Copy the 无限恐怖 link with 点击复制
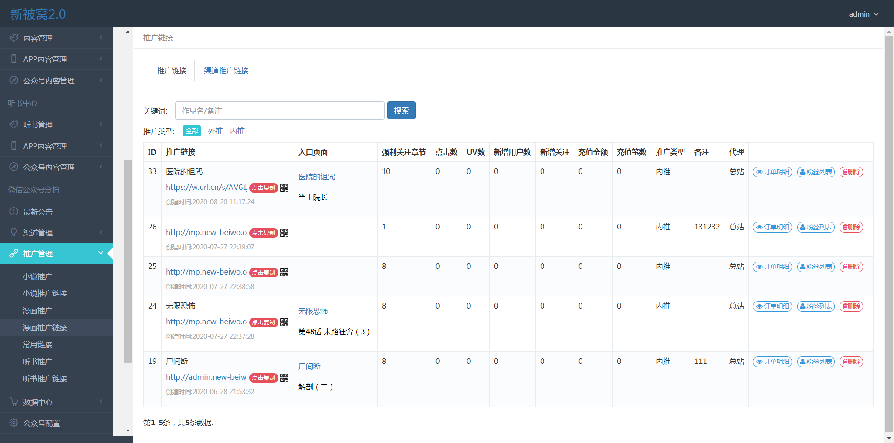Viewport: 894px width, 443px height. pos(264,322)
